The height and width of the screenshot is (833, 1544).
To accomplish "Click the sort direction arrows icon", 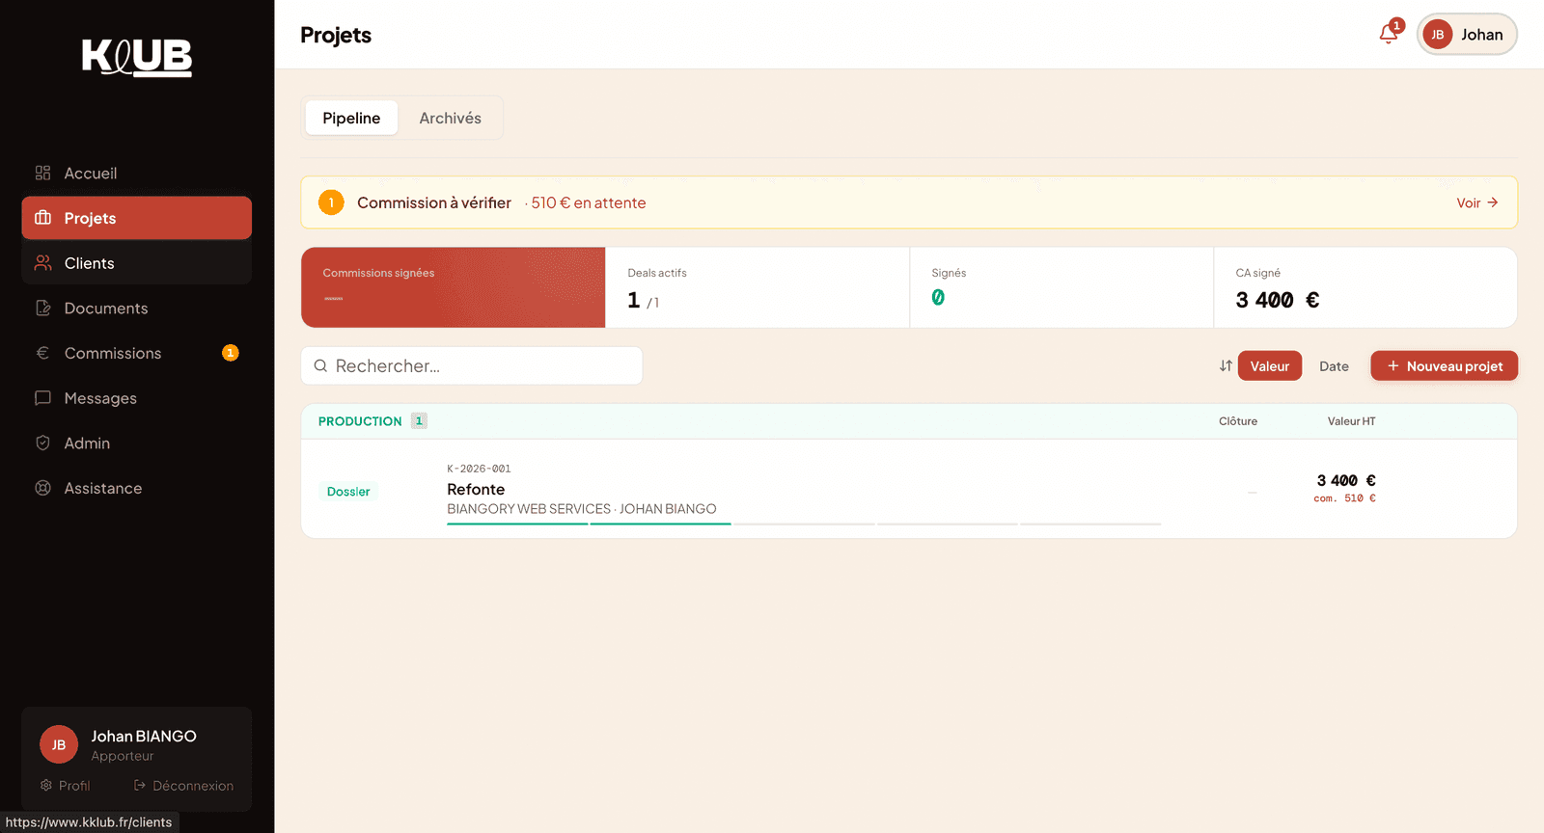I will [x=1226, y=366].
